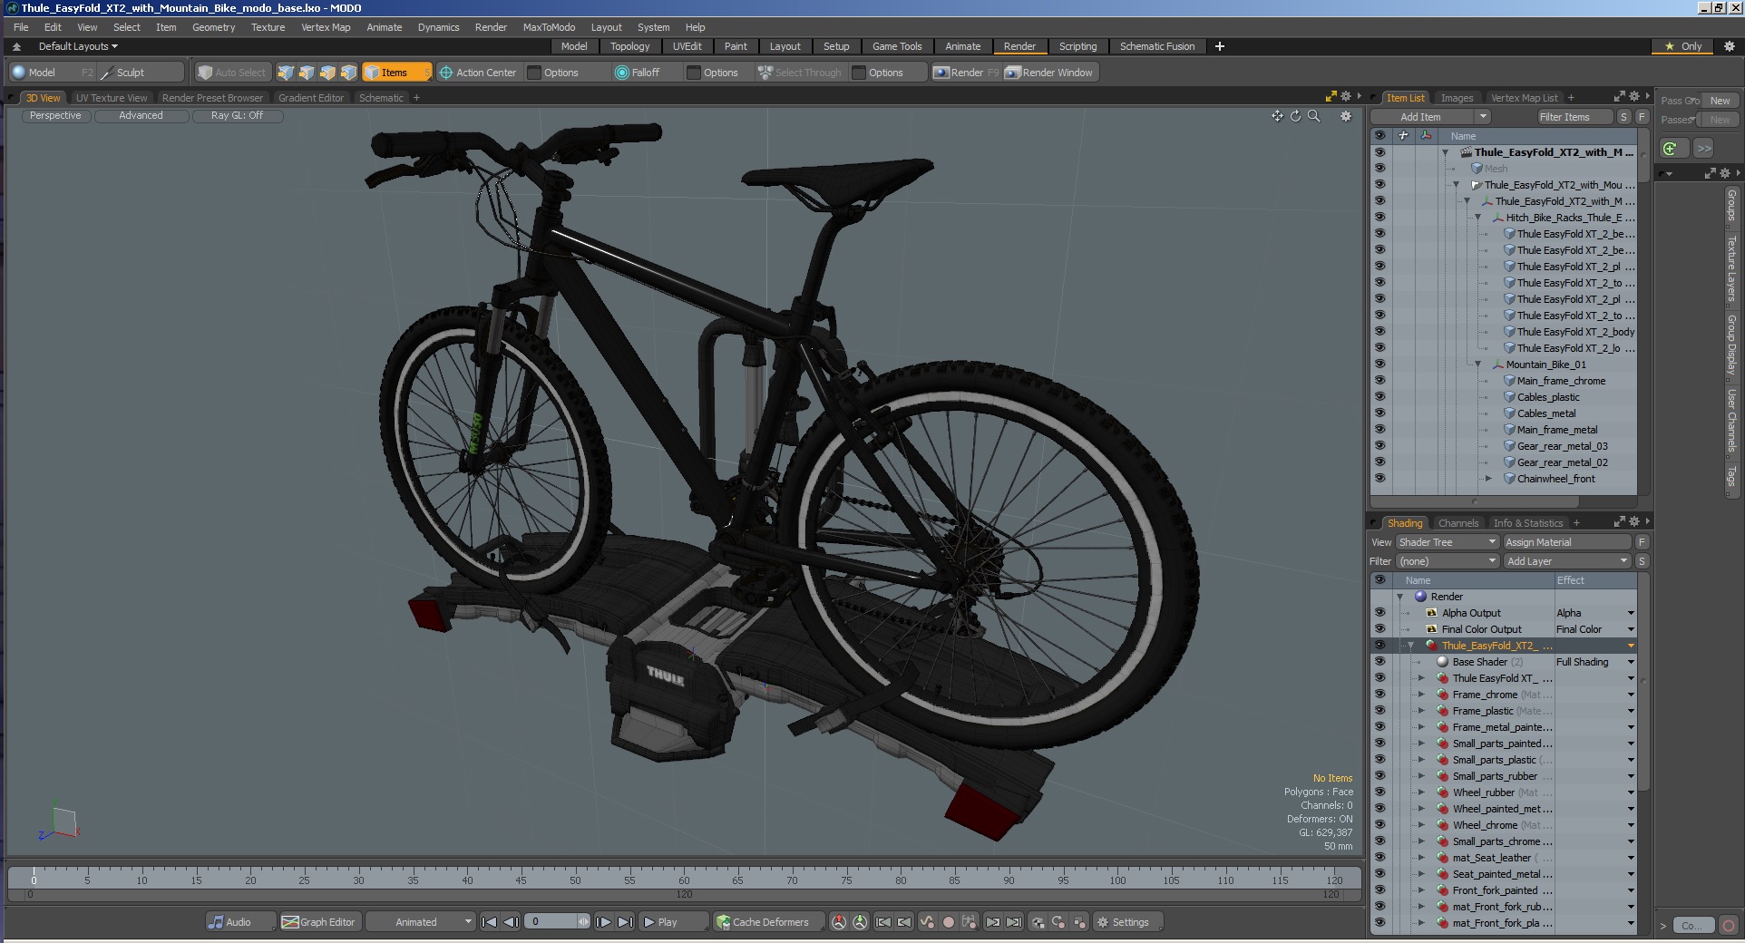The image size is (1745, 943).
Task: Click the Assign Material button
Action: point(1566,542)
